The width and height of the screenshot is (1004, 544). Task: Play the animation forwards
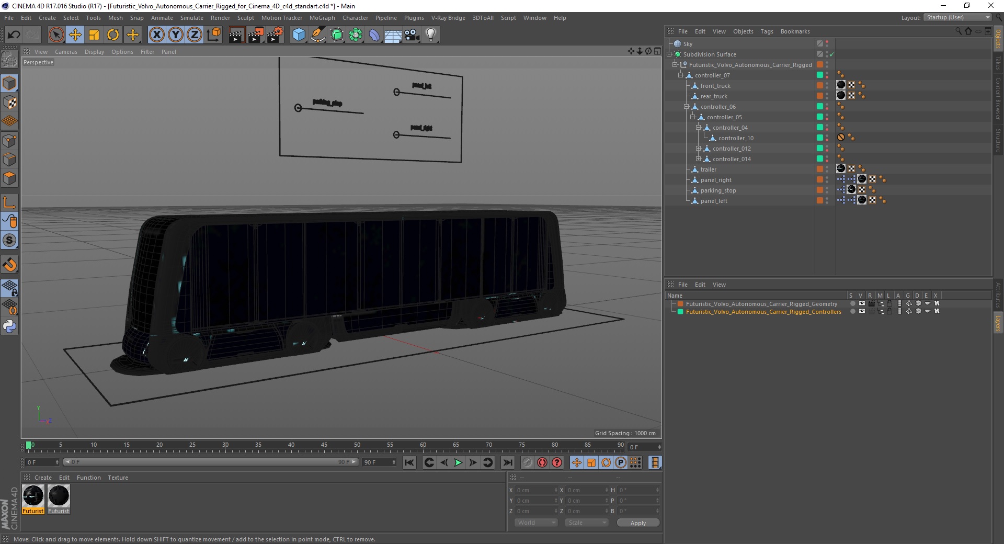pyautogui.click(x=458, y=462)
